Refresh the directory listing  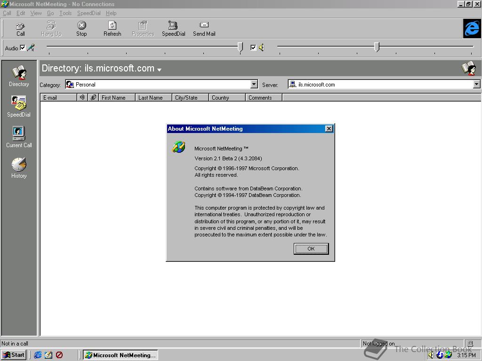tap(112, 29)
